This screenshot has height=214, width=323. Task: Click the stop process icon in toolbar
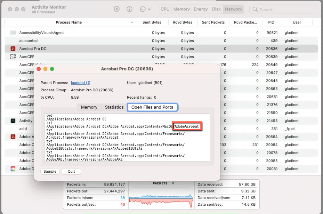point(117,9)
